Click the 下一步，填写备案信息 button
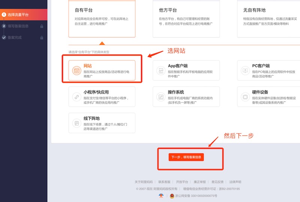 pos(186,157)
